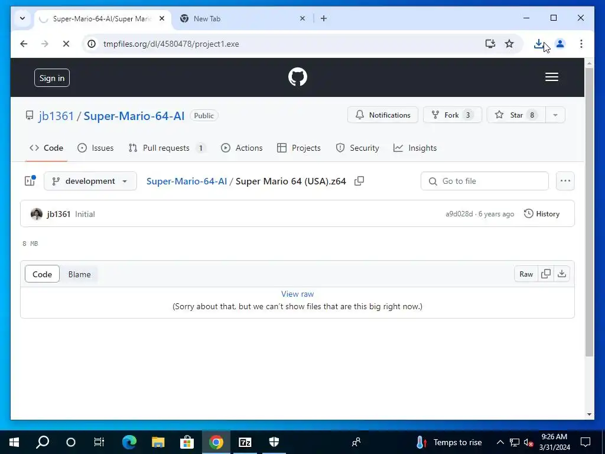The width and height of the screenshot is (605, 454).
Task: Open Chrome downloads icon in toolbar
Action: 539,44
